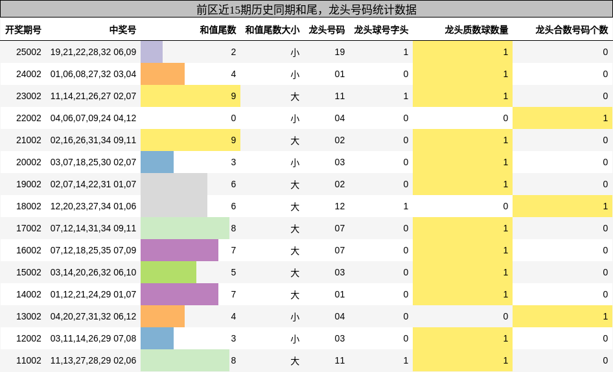Select winning numbers 02,16,26,31,34 09,11
This screenshot has height=372, width=613.
tap(93, 140)
